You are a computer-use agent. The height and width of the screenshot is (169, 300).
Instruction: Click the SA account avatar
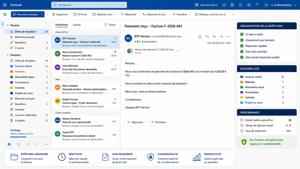[266, 5]
